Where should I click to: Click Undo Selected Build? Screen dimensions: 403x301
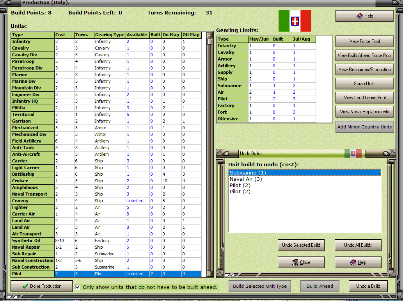coord(301,245)
